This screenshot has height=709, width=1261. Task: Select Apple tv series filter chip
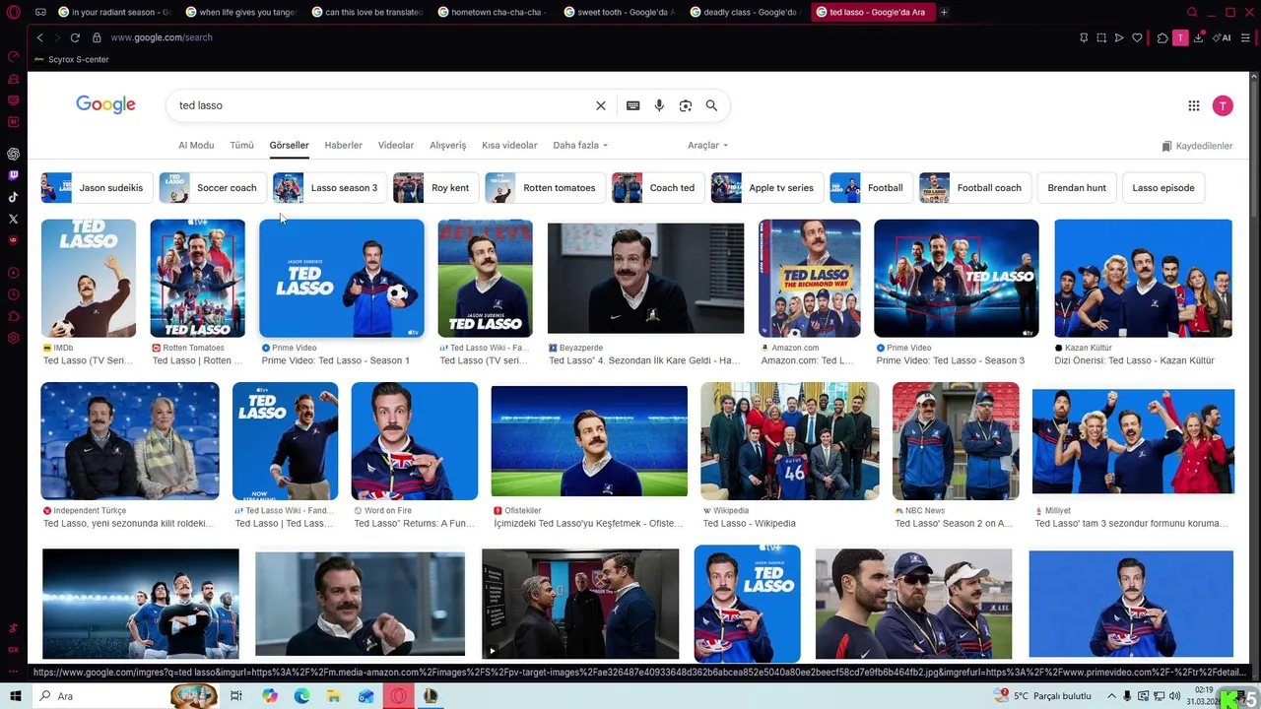[x=766, y=188]
